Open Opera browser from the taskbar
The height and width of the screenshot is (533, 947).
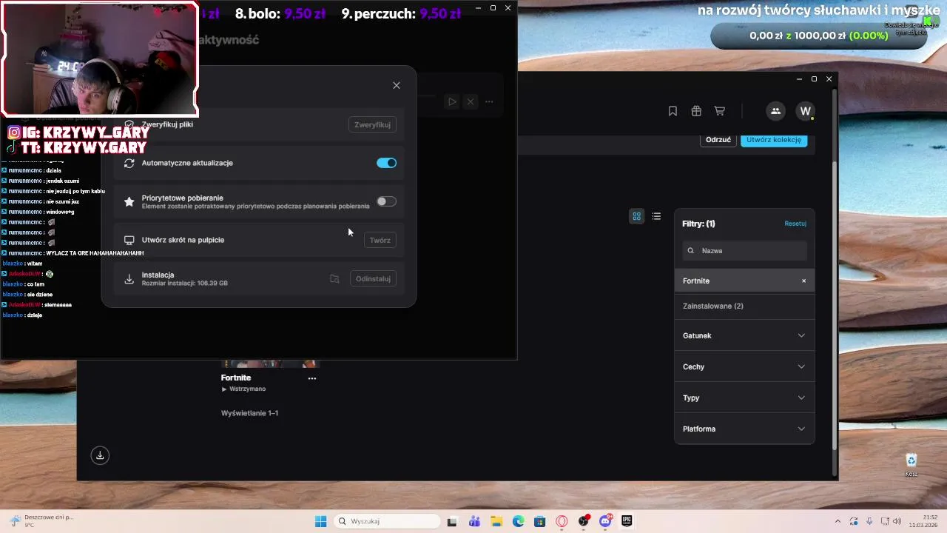[562, 521]
